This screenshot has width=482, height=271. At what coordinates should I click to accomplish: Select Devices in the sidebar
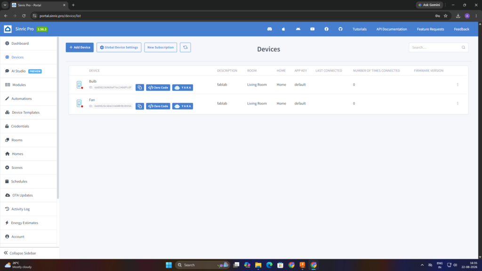pos(29,57)
